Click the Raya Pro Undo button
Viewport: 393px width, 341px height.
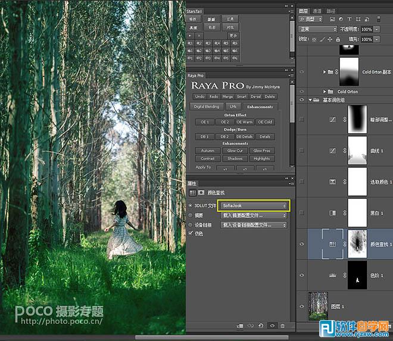199,96
